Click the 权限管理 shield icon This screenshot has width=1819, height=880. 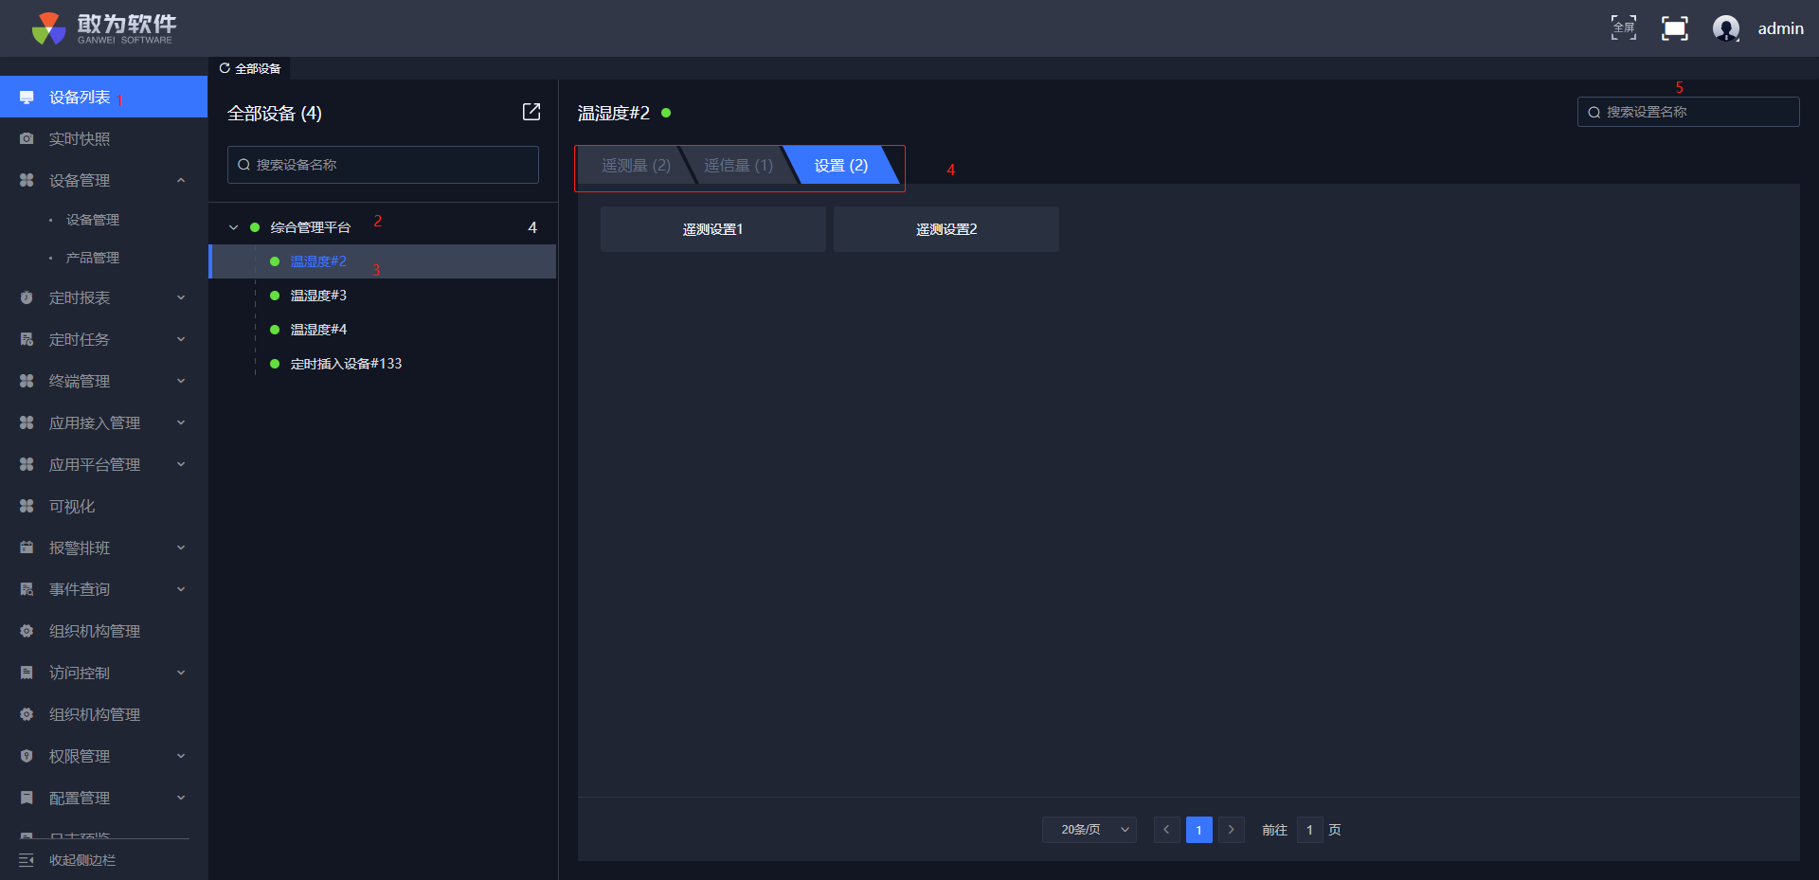coord(27,756)
